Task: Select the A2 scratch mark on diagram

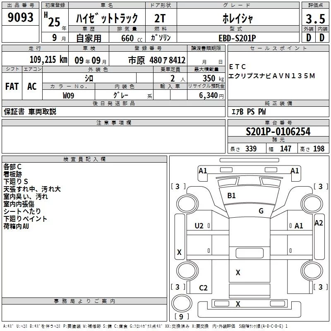Action: coord(319,223)
